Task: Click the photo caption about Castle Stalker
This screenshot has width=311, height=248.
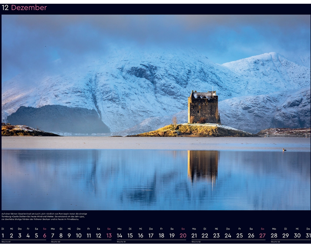Action: (x=44, y=216)
